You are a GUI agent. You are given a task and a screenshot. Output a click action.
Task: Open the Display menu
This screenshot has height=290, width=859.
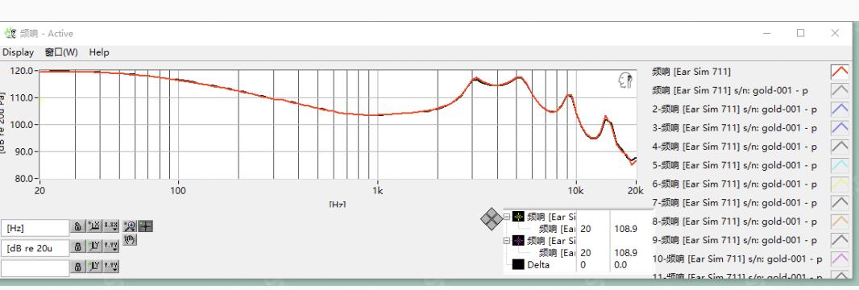click(x=18, y=52)
